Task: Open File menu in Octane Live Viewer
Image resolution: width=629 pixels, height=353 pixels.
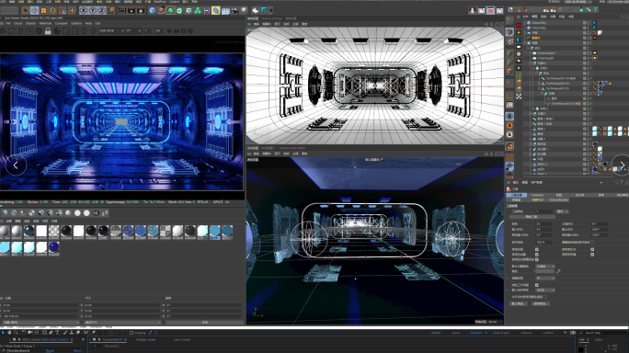Action: point(8,23)
